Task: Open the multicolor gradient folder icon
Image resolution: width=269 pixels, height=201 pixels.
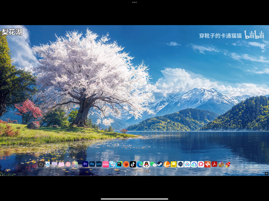Action: click(x=75, y=164)
